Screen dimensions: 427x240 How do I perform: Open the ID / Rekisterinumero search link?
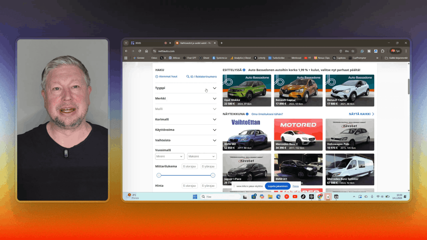click(x=201, y=76)
